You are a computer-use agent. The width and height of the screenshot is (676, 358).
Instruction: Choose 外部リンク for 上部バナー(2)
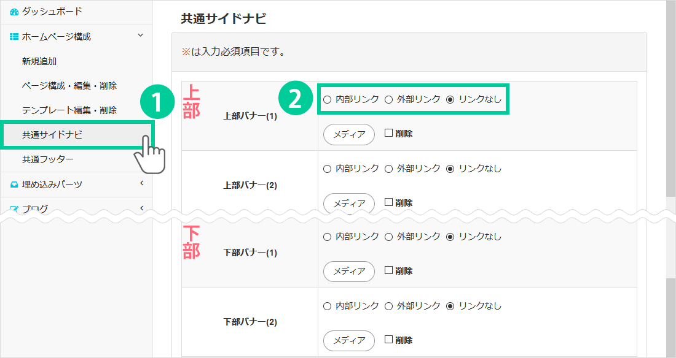[388, 169]
